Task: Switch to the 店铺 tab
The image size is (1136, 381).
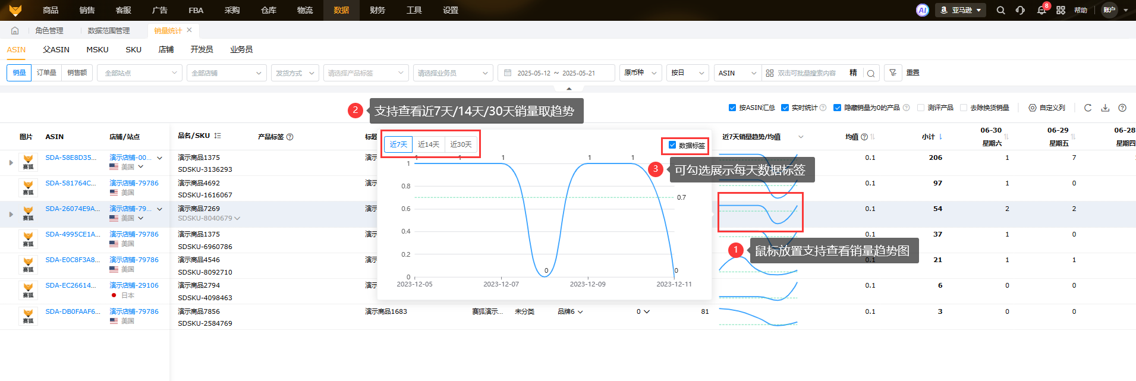Action: coord(166,49)
